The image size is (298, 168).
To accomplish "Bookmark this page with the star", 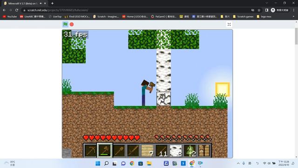I will coord(259,10).
